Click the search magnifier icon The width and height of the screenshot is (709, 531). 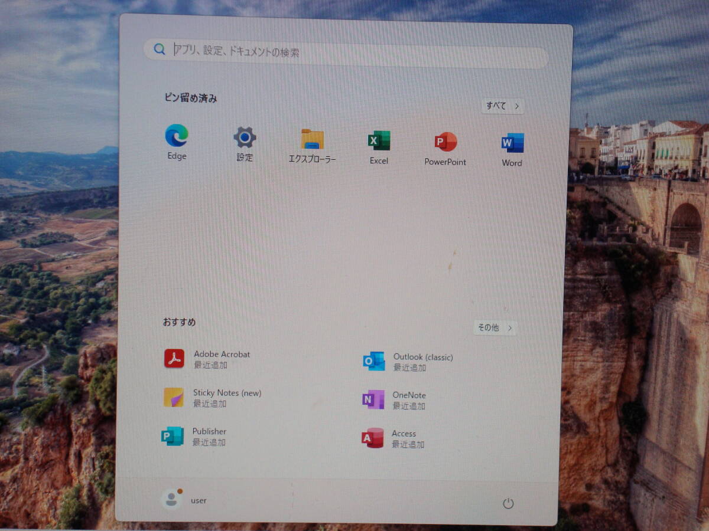[x=160, y=49]
